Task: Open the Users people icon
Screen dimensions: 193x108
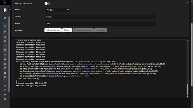Action: 5,86
